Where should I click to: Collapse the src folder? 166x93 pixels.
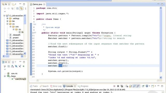pos(7,24)
